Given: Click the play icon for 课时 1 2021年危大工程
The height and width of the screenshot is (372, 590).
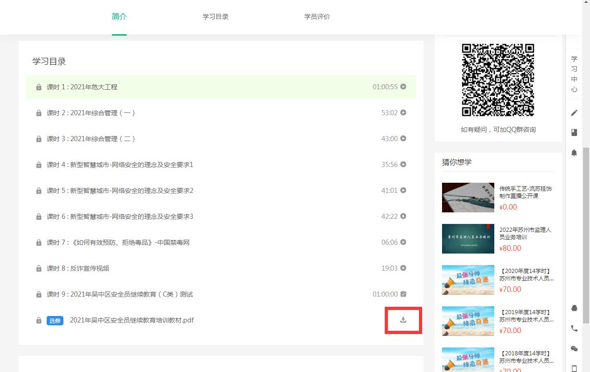Looking at the screenshot, I should [403, 87].
